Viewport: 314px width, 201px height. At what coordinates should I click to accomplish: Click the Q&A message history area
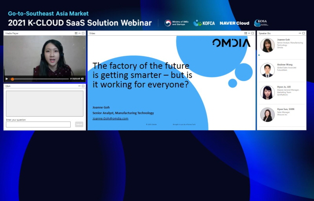coord(44,103)
